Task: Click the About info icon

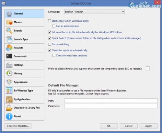Action: pyautogui.click(x=9, y=116)
